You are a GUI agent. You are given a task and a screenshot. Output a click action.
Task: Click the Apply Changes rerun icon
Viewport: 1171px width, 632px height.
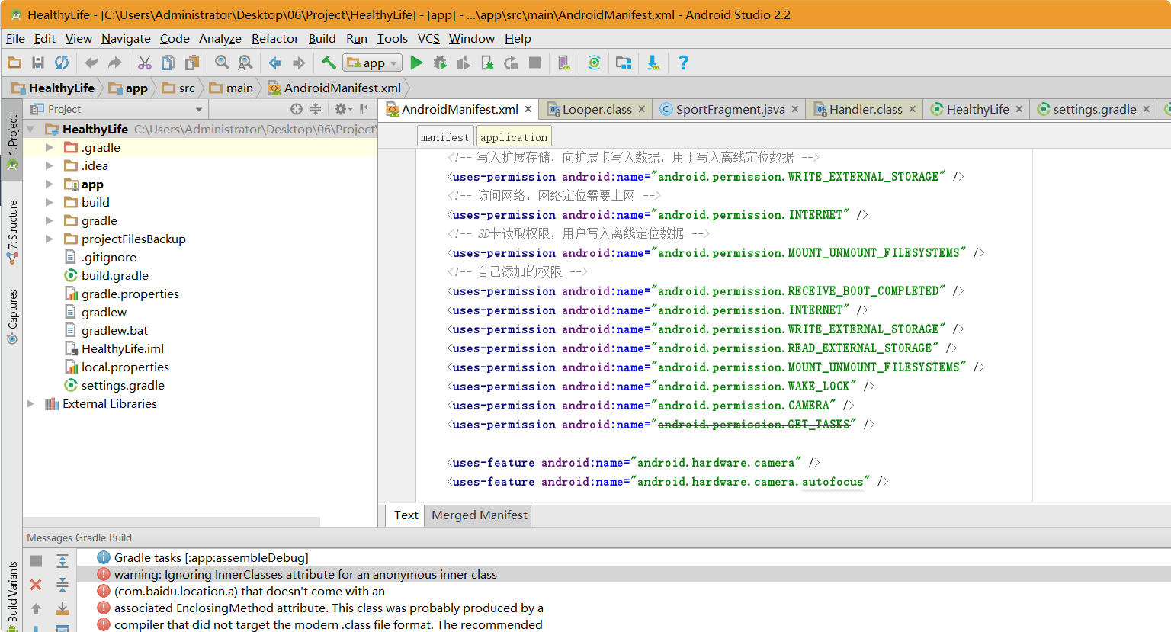[511, 63]
